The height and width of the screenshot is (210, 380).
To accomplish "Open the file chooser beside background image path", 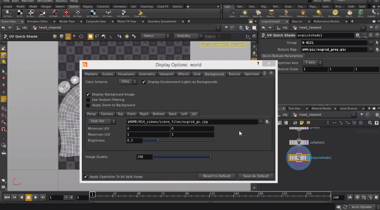I will pyautogui.click(x=267, y=122).
